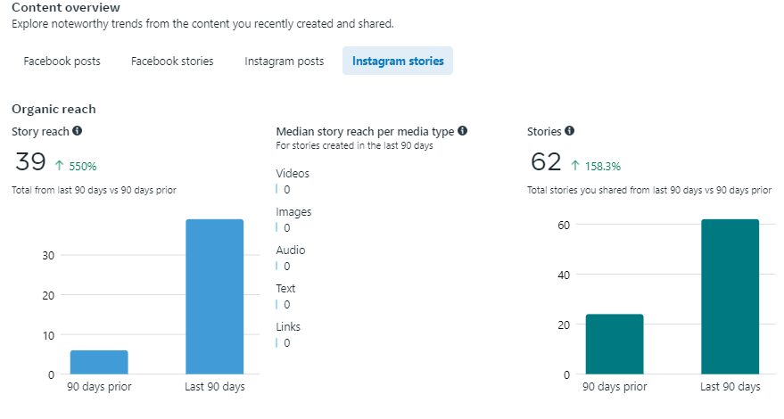
Task: Switch to the Facebook posts tab
Action: pyautogui.click(x=62, y=62)
